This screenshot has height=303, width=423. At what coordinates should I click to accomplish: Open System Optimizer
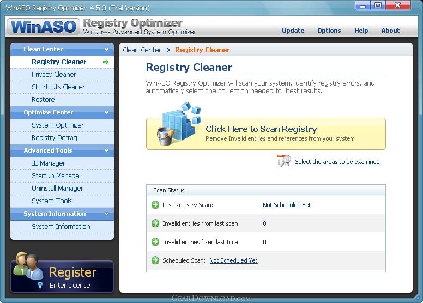(x=62, y=125)
